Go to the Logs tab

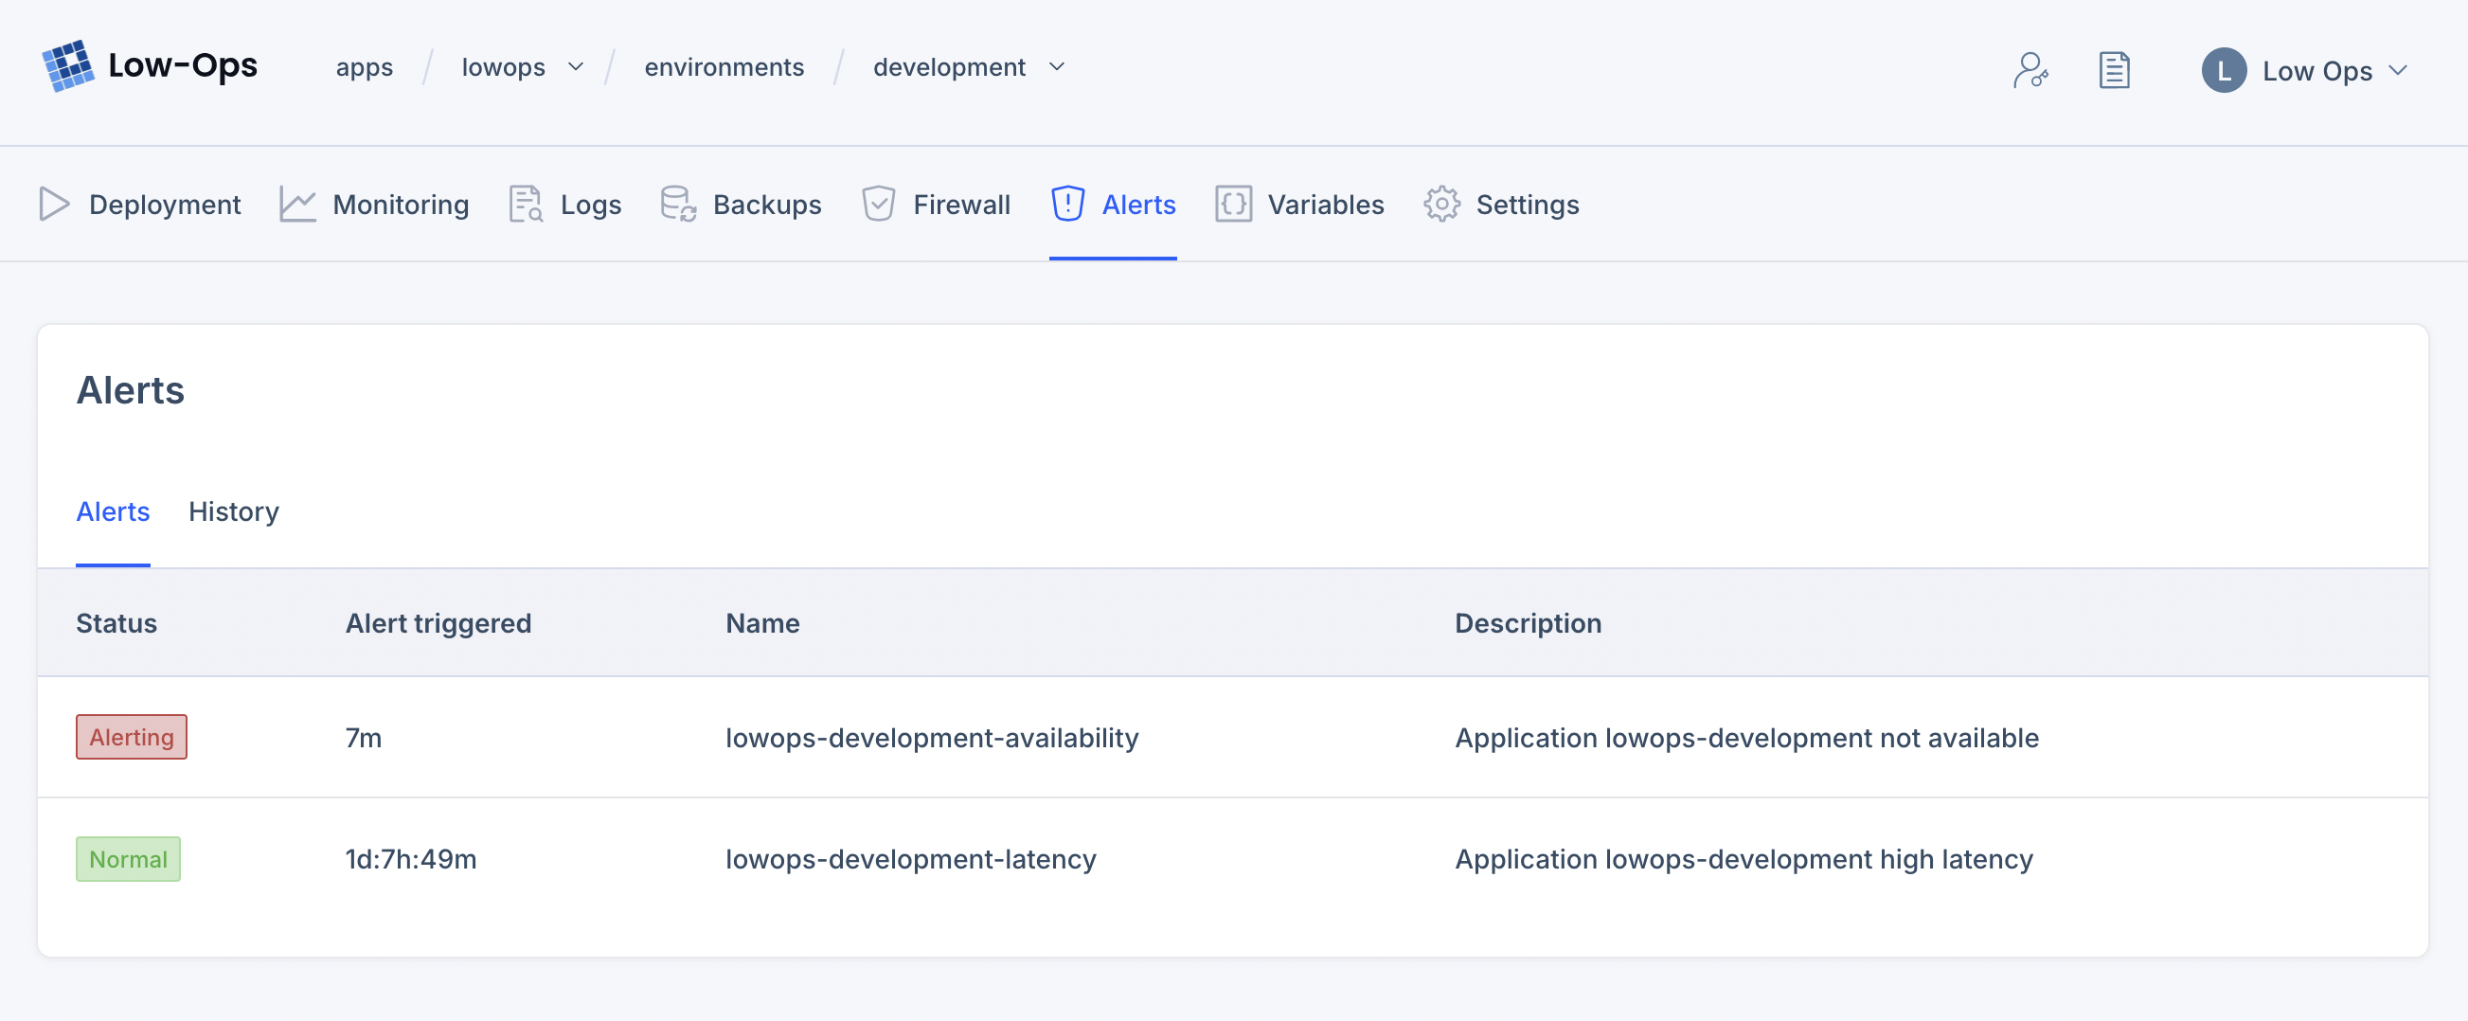(565, 204)
